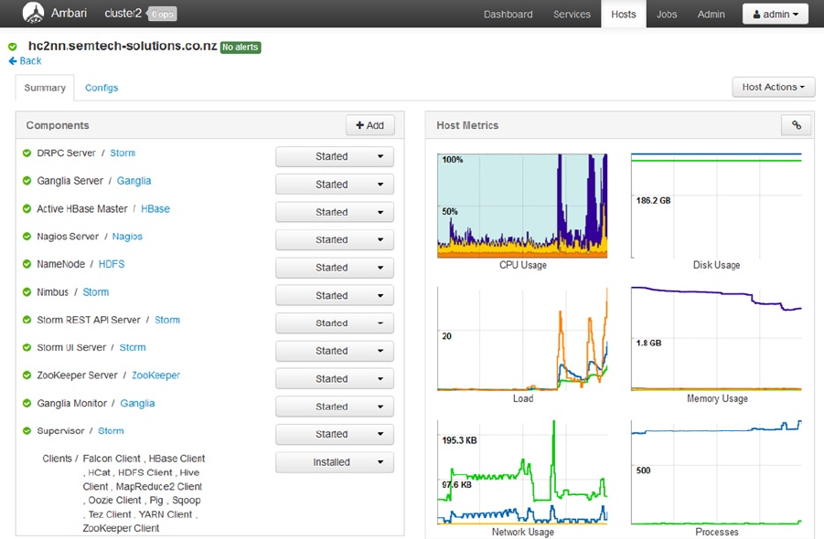Open Storm UI Server Started dropdown
The height and width of the screenshot is (539, 824).
335,351
